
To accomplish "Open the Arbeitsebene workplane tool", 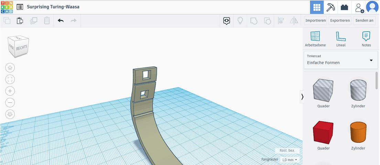I will 315,39.
